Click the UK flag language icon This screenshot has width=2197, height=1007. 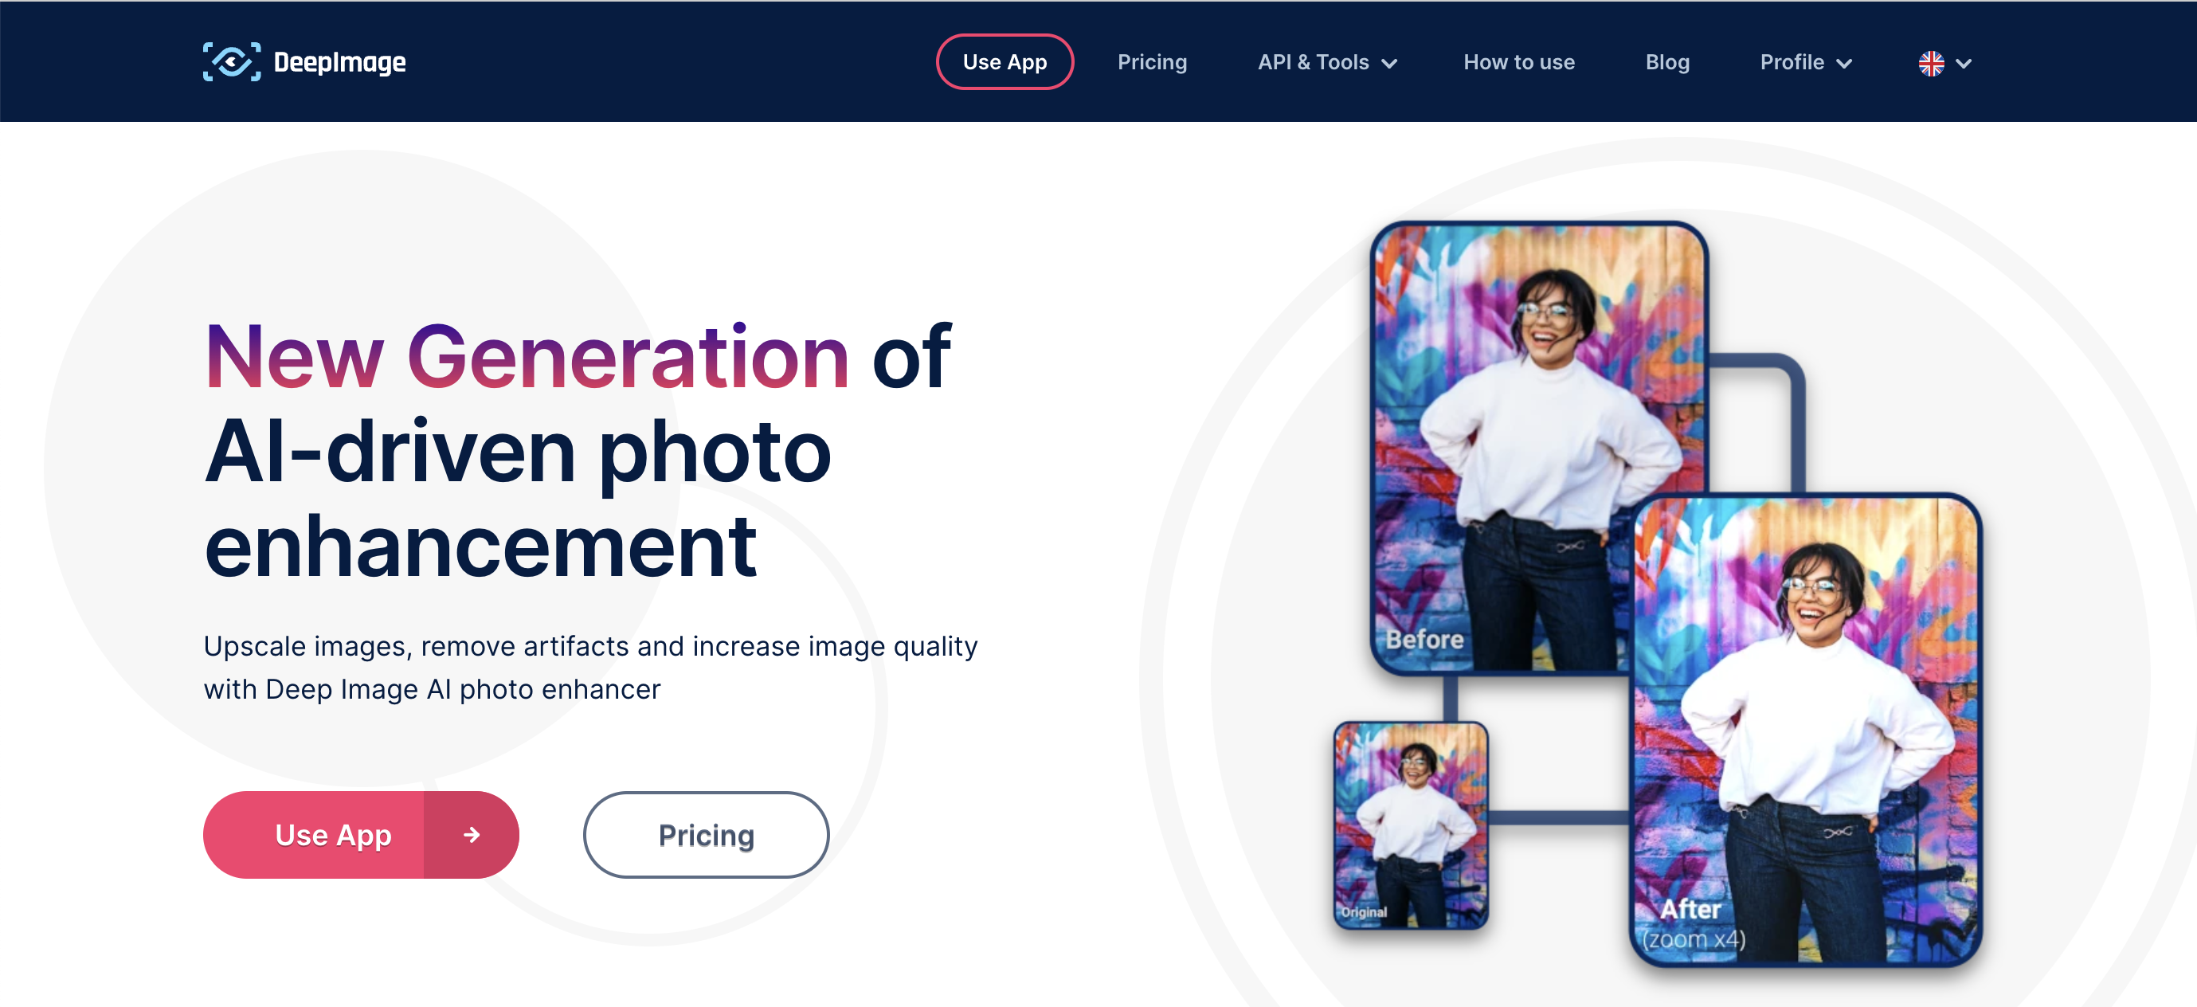[x=1931, y=63]
